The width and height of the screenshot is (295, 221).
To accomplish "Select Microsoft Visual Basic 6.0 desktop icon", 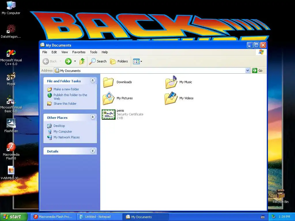I will click(11, 104).
